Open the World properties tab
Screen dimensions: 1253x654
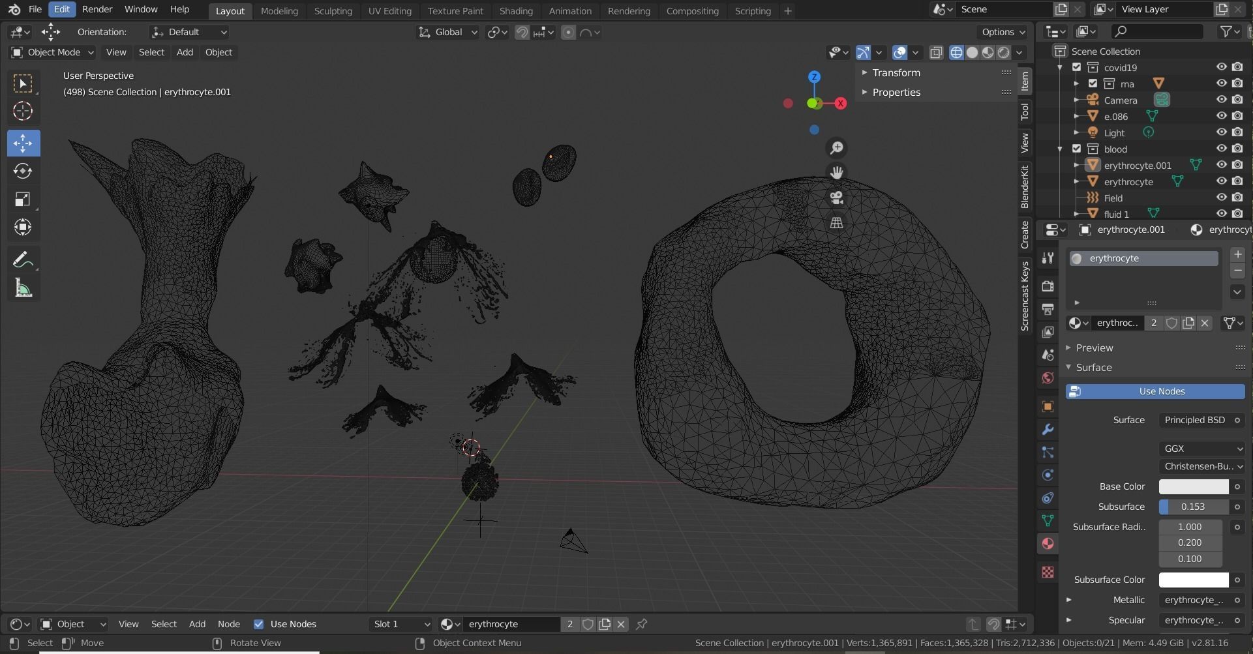1048,378
